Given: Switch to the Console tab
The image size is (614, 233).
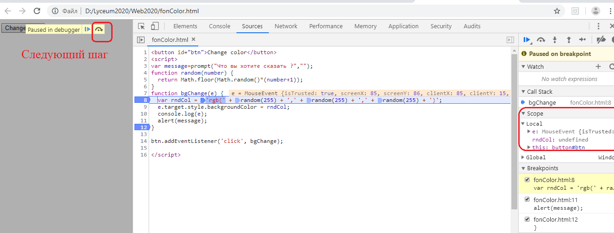Looking at the screenshot, I should click(219, 26).
